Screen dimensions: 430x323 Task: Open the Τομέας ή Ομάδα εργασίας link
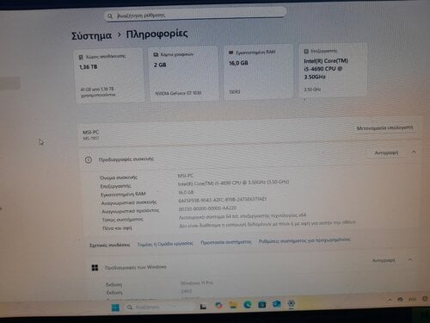[165, 244]
